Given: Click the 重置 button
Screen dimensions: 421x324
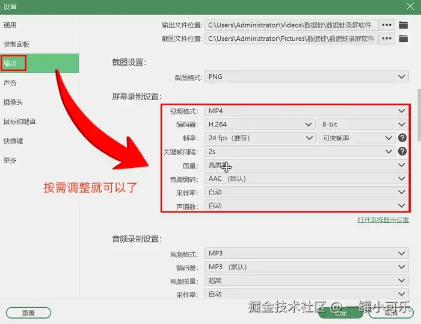Looking at the screenshot, I should (x=28, y=313).
